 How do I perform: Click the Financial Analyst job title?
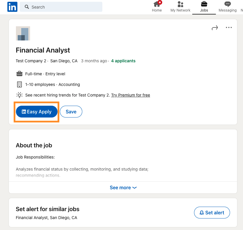[x=43, y=50]
